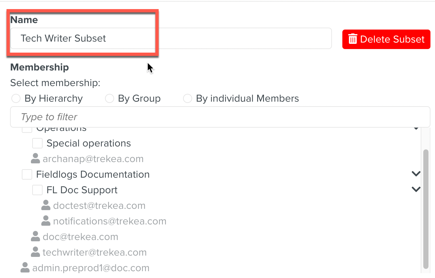435x278 pixels.
Task: Click the user icon beside admin.preprod1@doc.com
Action: 25,268
